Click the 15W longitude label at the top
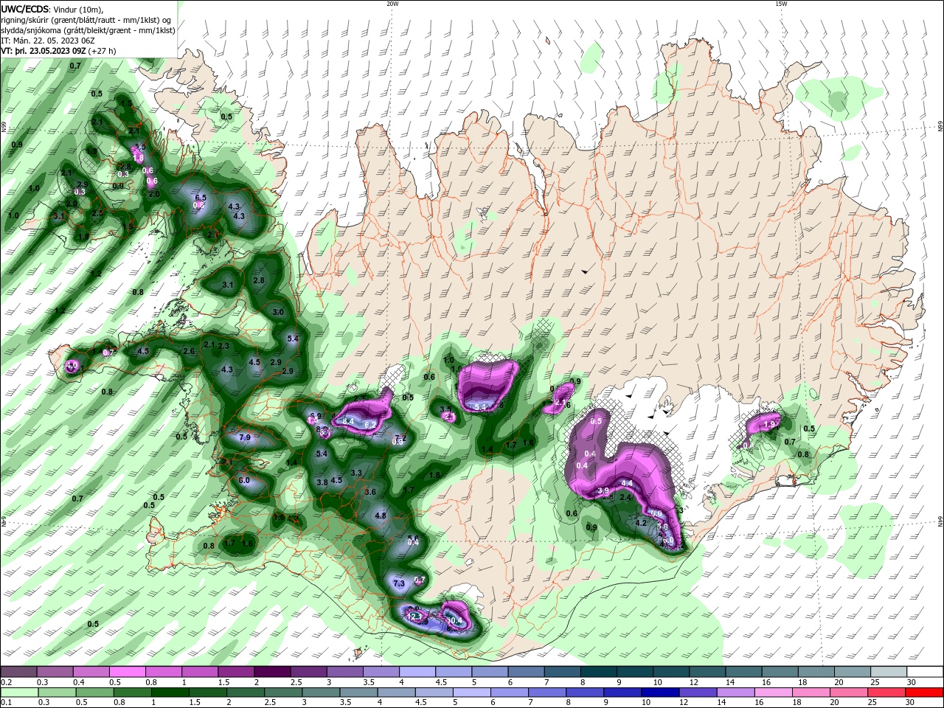This screenshot has width=944, height=708. pos(780,4)
